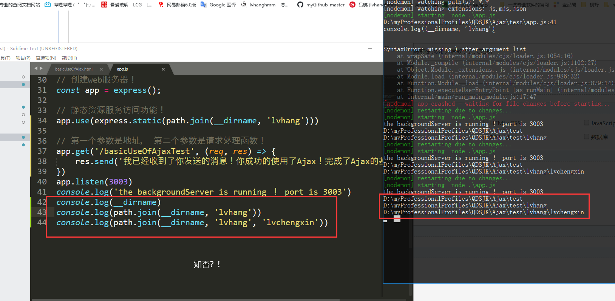The image size is (615, 301).
Task: Click 'SyntaxError: missing ) after argument list'
Action: [454, 49]
